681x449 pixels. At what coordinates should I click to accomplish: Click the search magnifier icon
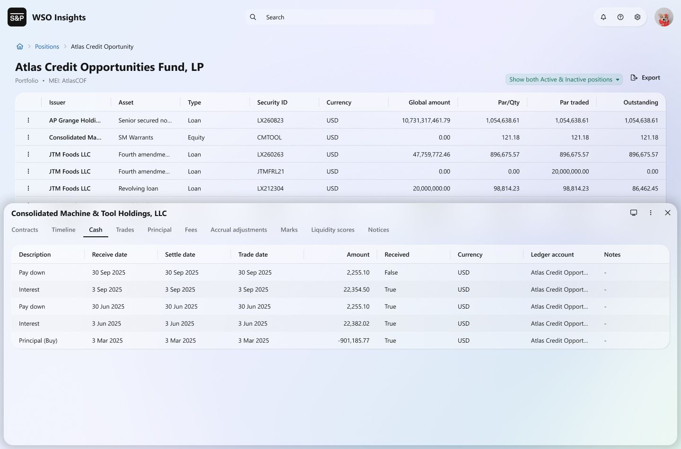click(x=253, y=17)
